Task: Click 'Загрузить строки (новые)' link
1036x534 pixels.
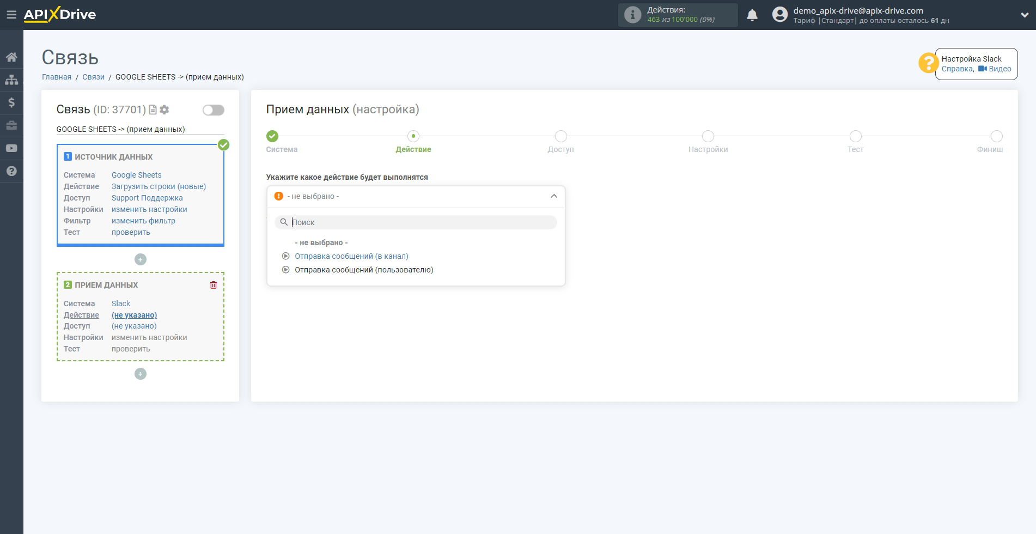Action: pyautogui.click(x=159, y=186)
